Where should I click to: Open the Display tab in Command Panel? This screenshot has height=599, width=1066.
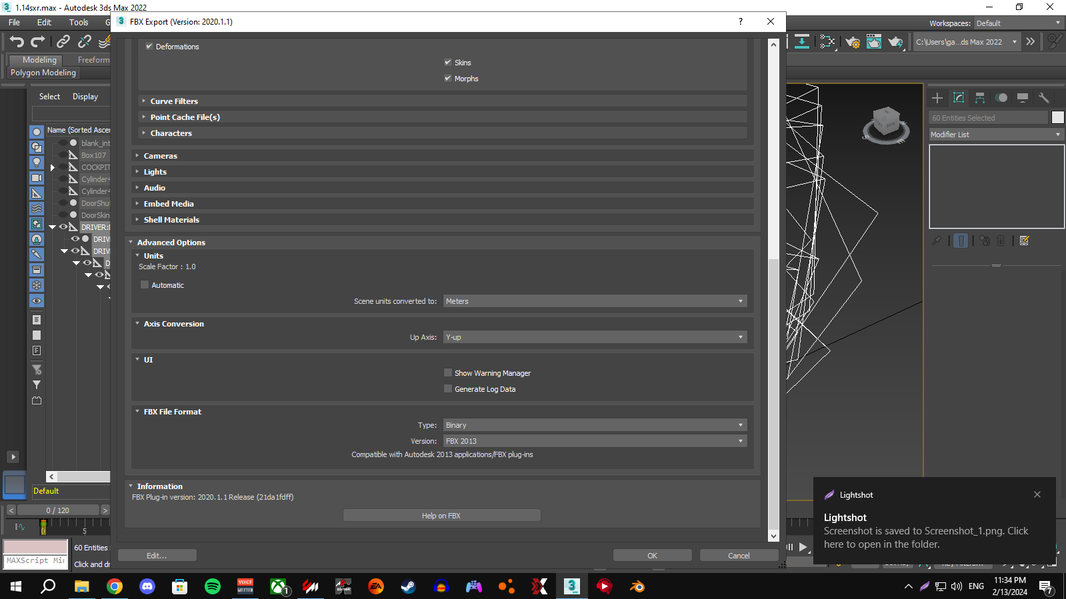(x=1023, y=98)
